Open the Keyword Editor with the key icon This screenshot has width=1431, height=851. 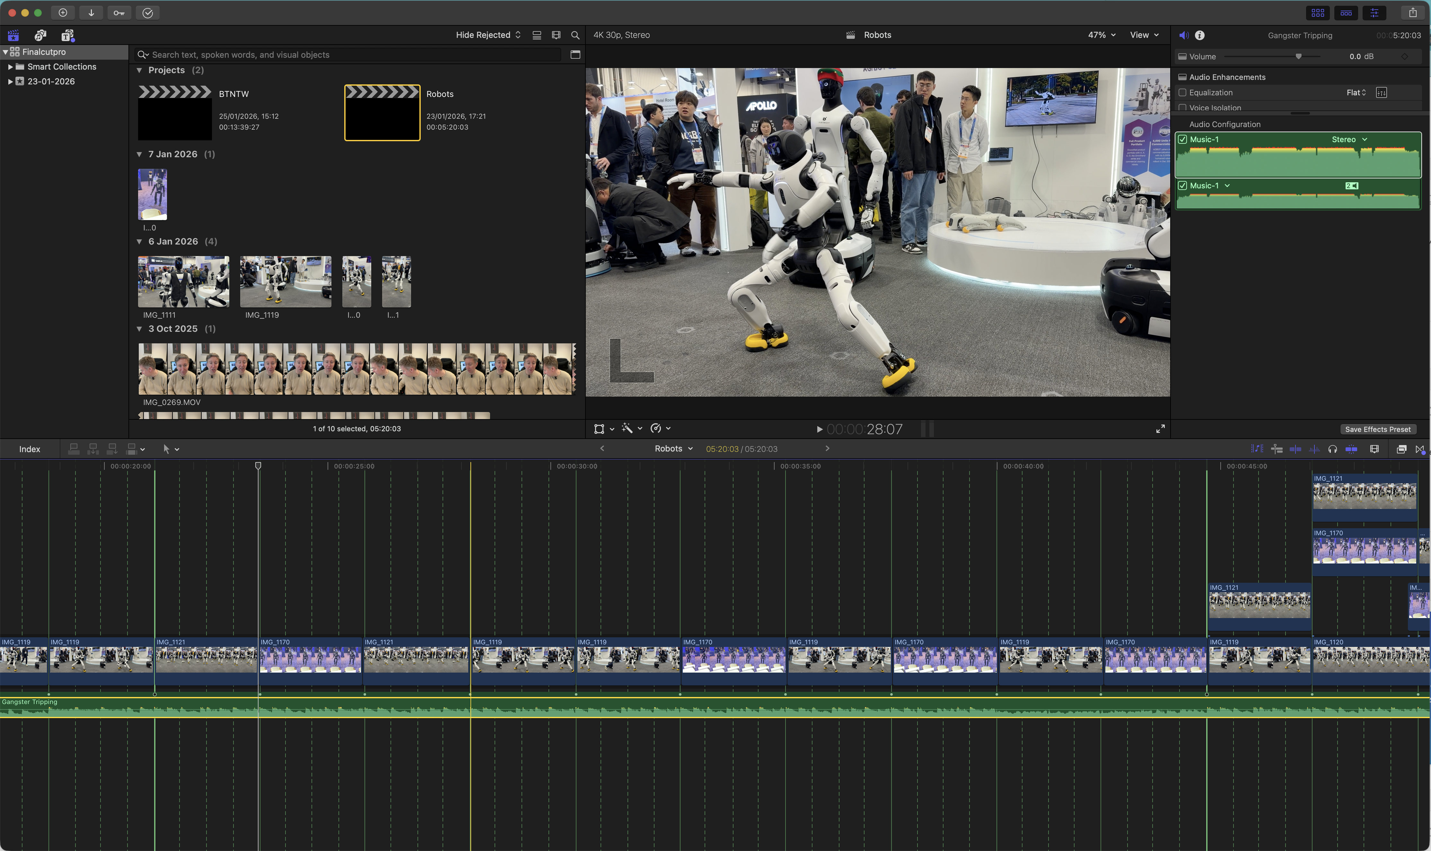click(x=119, y=13)
